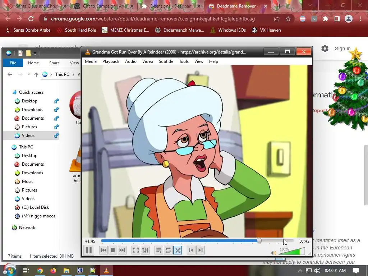The image size is (368, 276).
Task: Open VX Heaven bookmark
Action: pyautogui.click(x=266, y=30)
